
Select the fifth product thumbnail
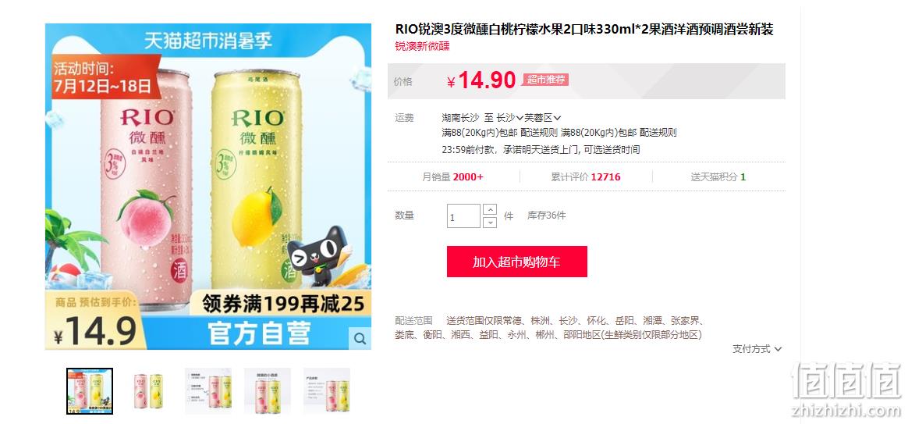click(327, 391)
